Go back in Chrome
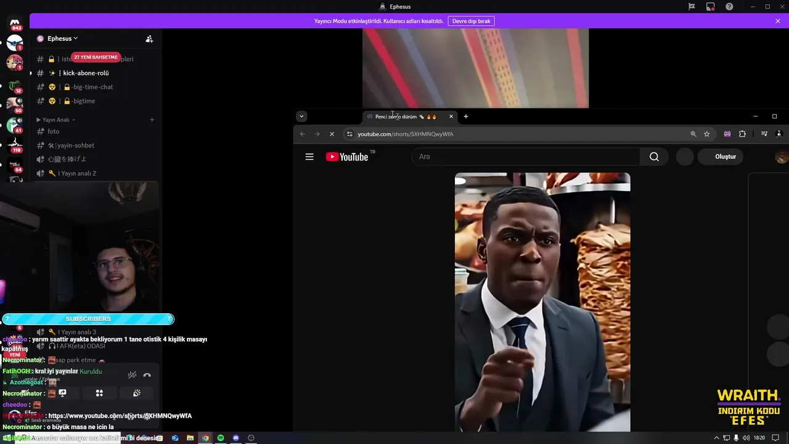Image resolution: width=789 pixels, height=444 pixels. coord(302,134)
